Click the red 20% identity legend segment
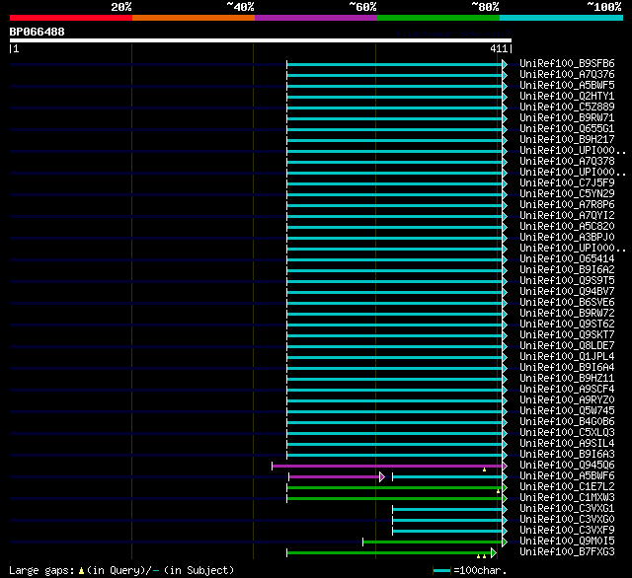The height and width of the screenshot is (578, 632). [x=71, y=18]
